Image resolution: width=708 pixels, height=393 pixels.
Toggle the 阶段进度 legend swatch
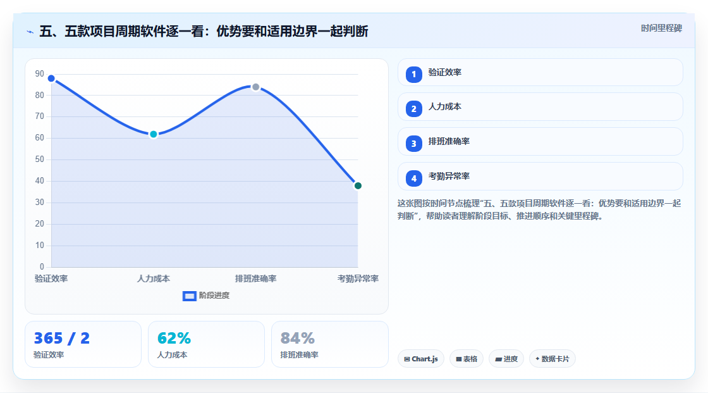[189, 296]
